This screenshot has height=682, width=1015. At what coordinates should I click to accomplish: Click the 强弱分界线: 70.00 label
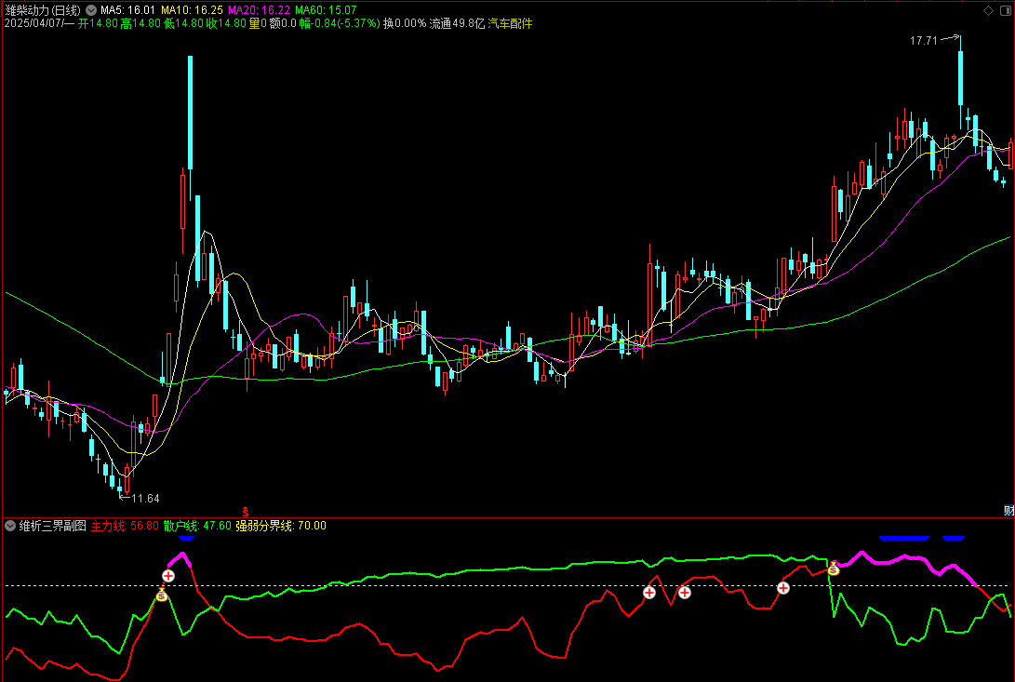[x=281, y=526]
